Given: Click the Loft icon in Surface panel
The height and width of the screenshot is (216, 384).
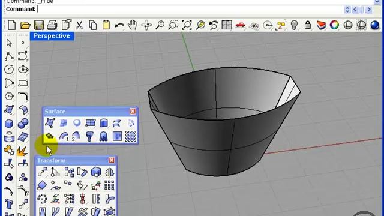Looking at the screenshot, I should [117, 123].
